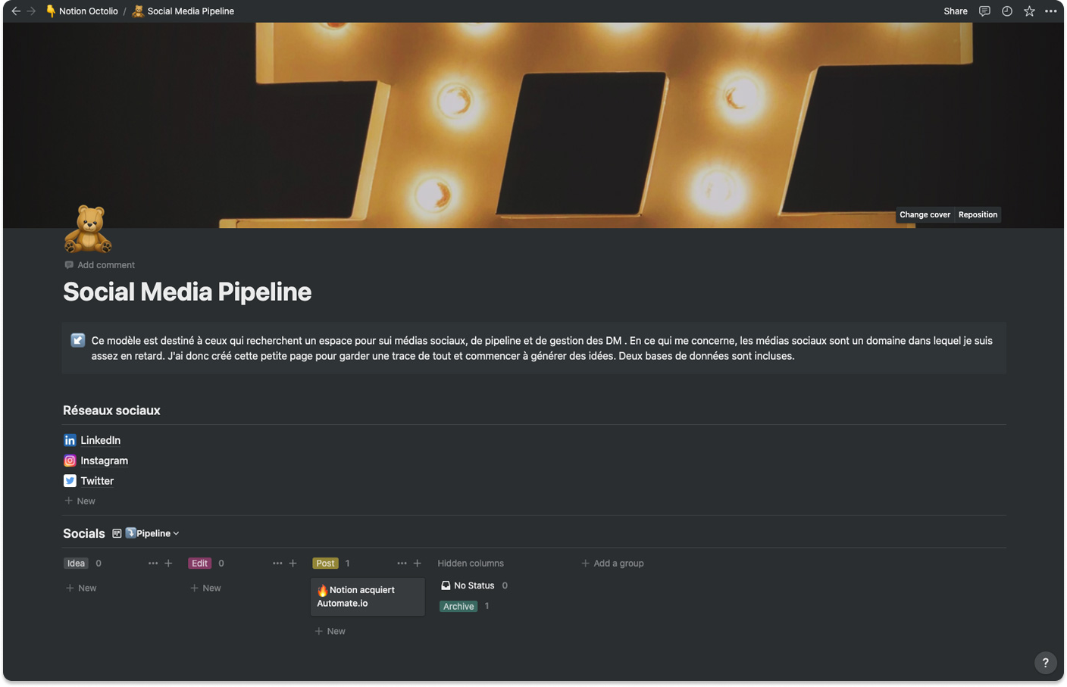Click the callout text starting 'Ce modèle est destiné'
Image resolution: width=1067 pixels, height=687 pixels.
542,348
